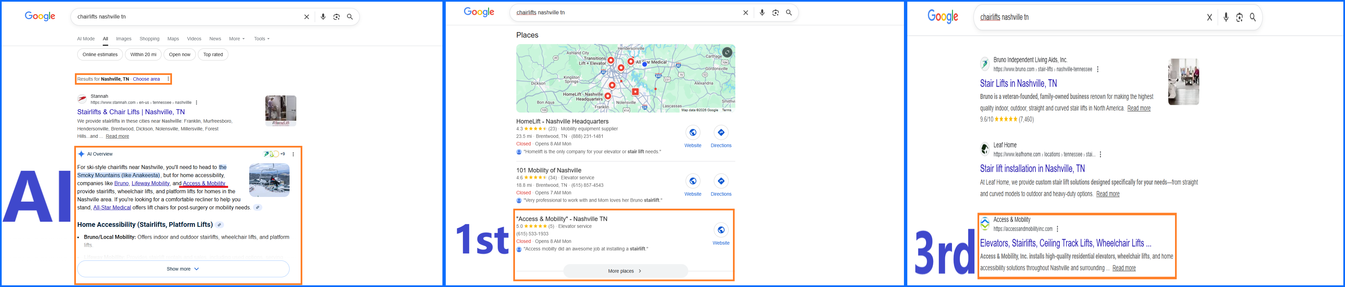Click the Google logo in right panel
Image resolution: width=1345 pixels, height=287 pixels.
pos(943,16)
